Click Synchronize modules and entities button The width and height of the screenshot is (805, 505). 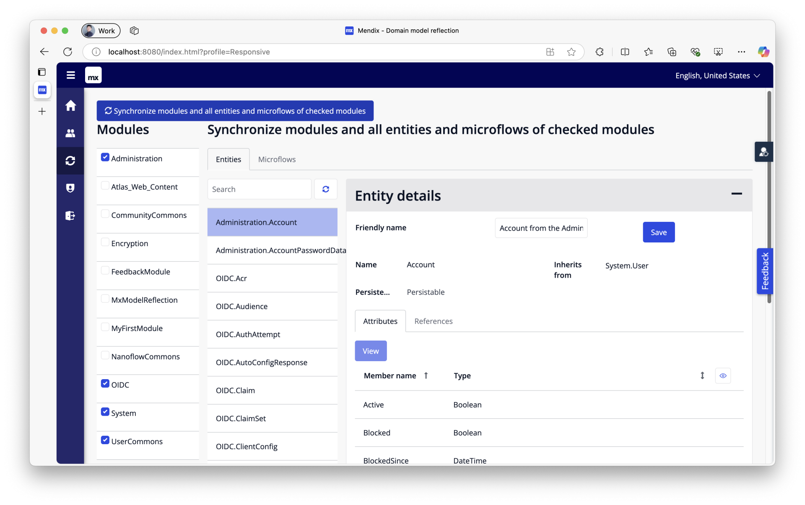[x=235, y=111]
